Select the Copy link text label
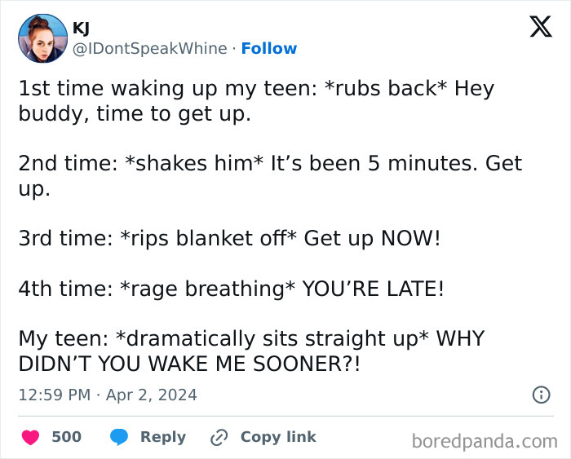The width and height of the screenshot is (571, 459). coord(278,437)
